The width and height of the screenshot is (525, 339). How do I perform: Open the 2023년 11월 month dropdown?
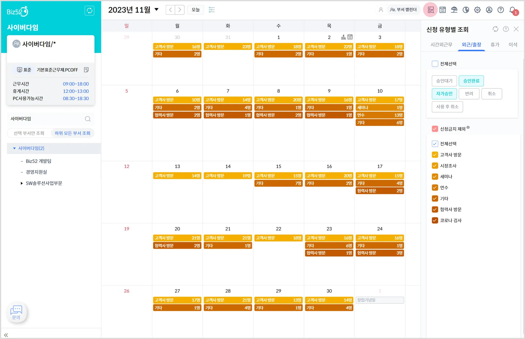coord(156,10)
